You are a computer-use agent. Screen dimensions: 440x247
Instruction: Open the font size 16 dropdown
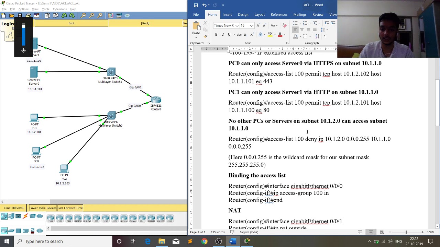point(252,26)
